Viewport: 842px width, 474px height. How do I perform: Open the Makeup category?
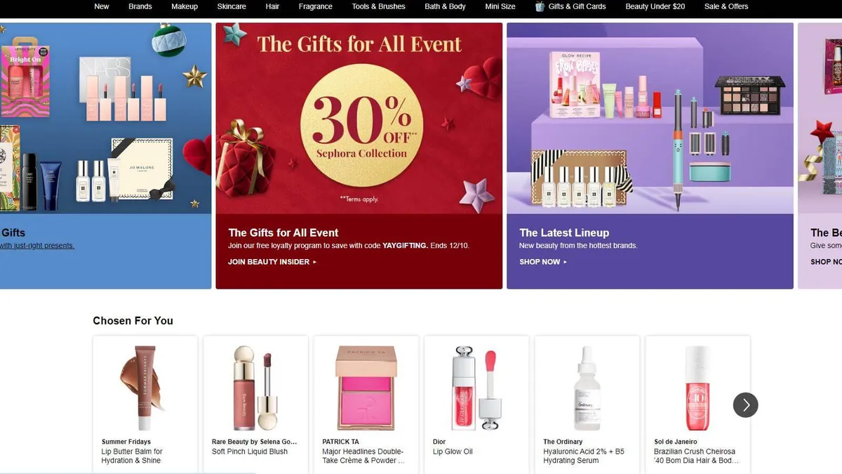pos(185,6)
